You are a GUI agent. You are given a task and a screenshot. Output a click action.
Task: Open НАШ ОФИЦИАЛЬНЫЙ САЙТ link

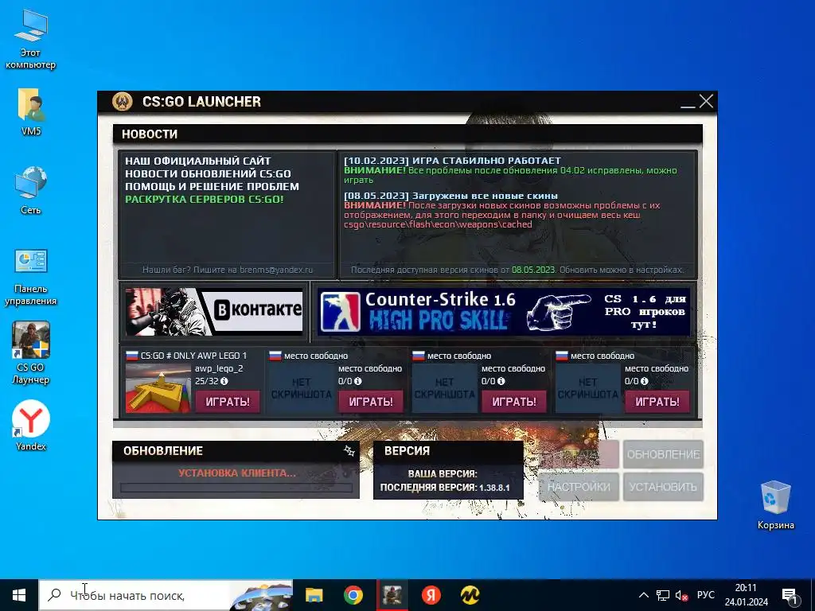(197, 161)
